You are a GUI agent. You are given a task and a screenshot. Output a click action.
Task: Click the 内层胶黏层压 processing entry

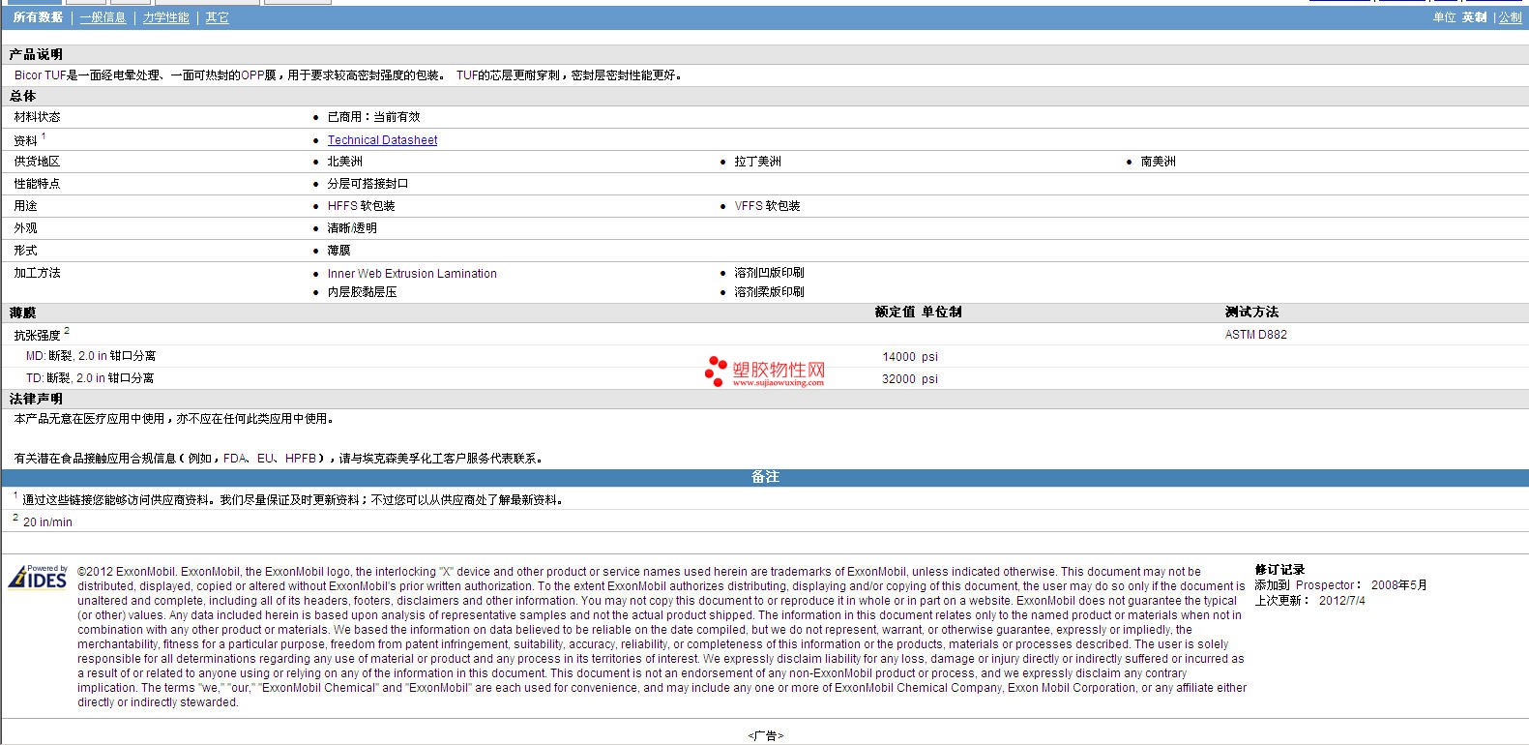363,292
